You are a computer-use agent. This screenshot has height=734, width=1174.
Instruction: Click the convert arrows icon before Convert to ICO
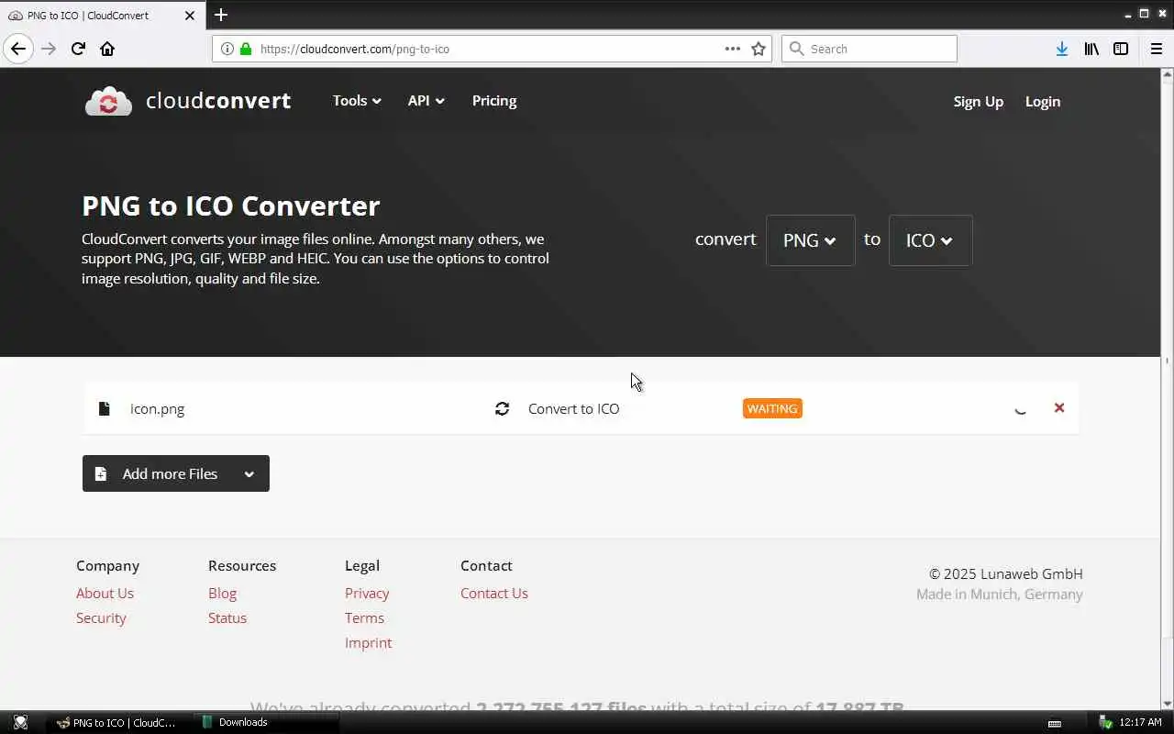click(502, 408)
